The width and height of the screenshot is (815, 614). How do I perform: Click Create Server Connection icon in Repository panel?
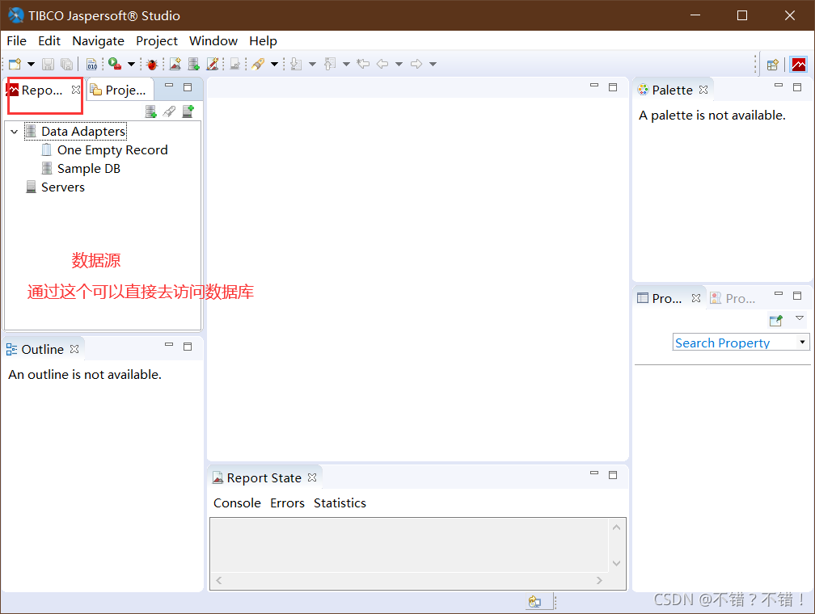pyautogui.click(x=188, y=111)
